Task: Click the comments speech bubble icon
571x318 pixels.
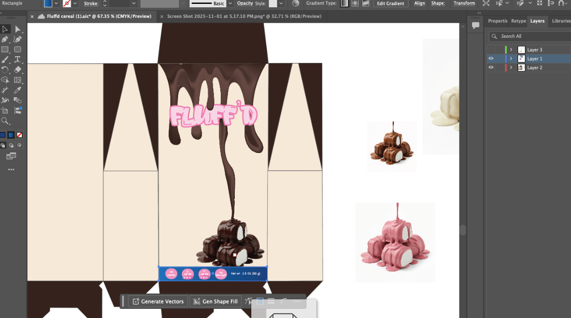Action: (x=475, y=26)
